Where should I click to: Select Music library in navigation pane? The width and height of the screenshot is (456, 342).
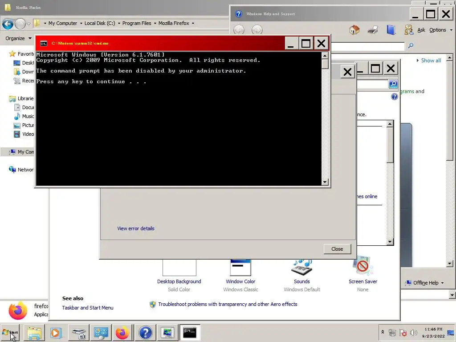pos(24,116)
